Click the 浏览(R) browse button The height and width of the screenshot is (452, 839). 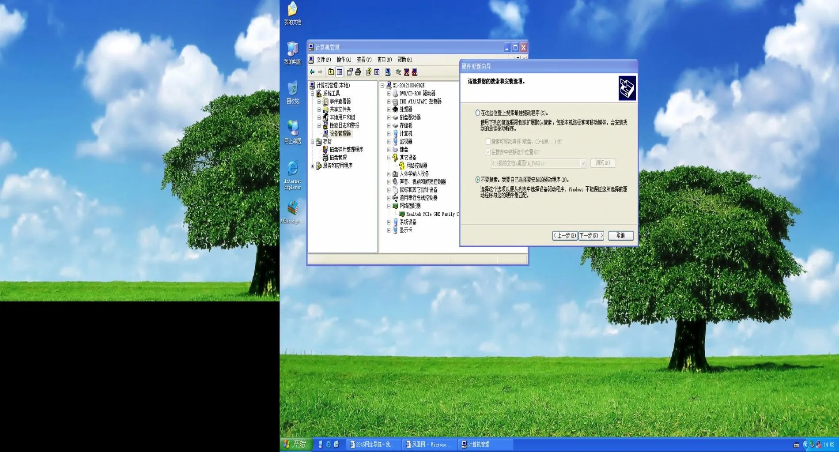tap(603, 163)
